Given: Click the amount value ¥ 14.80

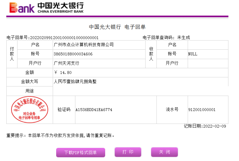Looking at the screenshot, I should coord(63,73).
